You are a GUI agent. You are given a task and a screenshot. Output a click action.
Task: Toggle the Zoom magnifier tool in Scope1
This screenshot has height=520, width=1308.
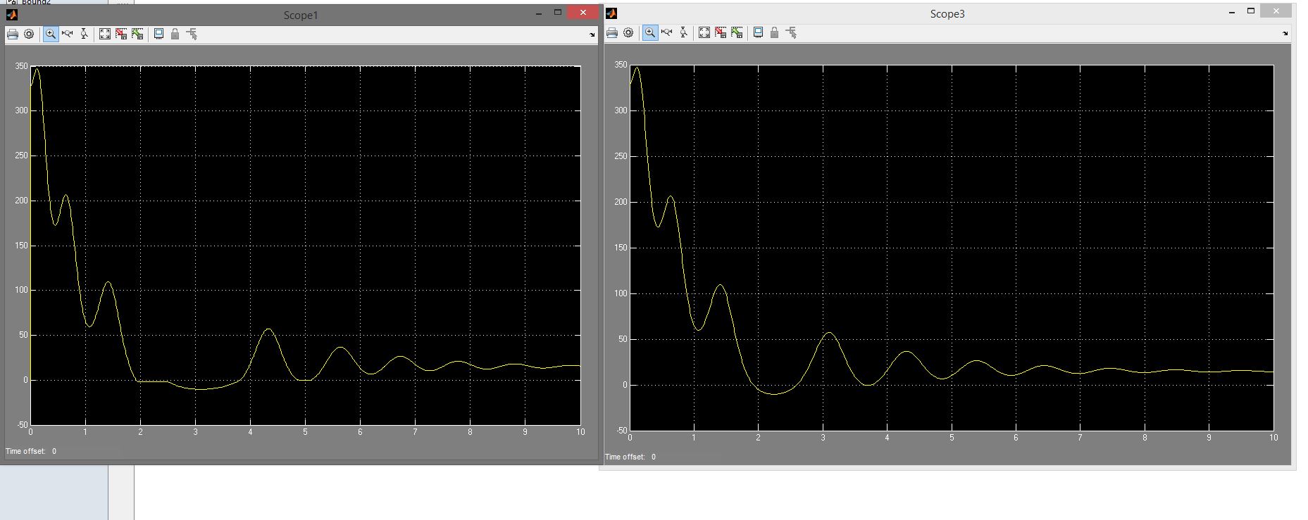[x=51, y=34]
